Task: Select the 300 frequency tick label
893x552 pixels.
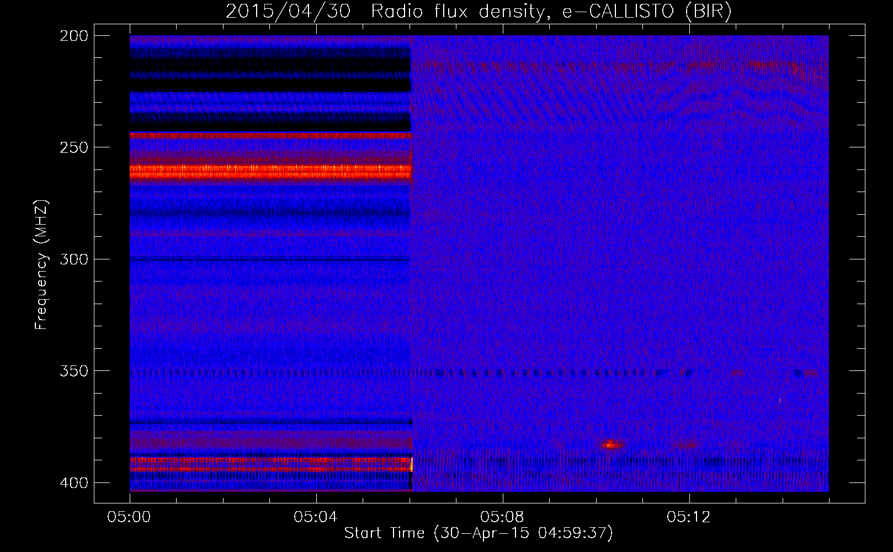Action: (x=74, y=259)
